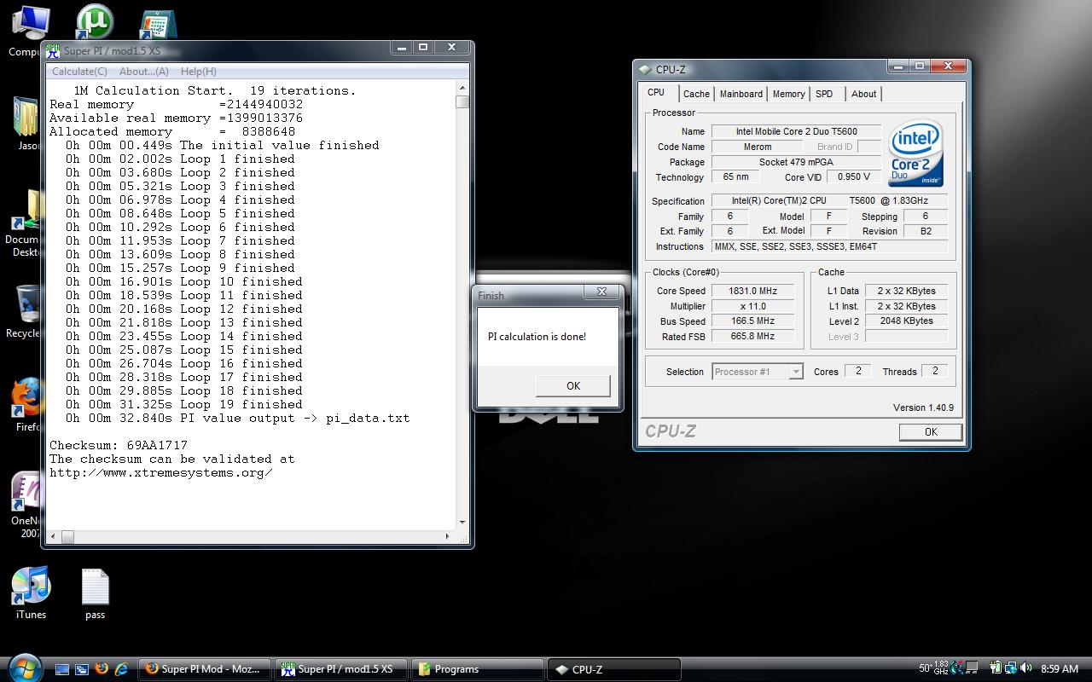
Task: Click the PI value output -> pi_data.txt line
Action: point(238,418)
